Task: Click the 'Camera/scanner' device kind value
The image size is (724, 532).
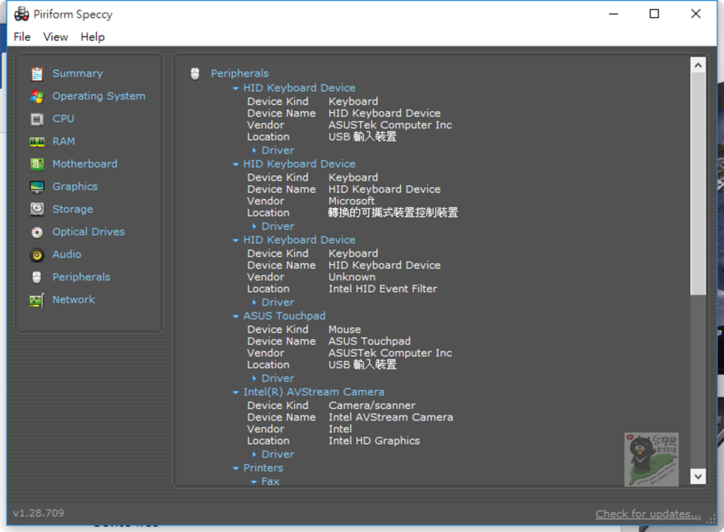Action: point(372,406)
